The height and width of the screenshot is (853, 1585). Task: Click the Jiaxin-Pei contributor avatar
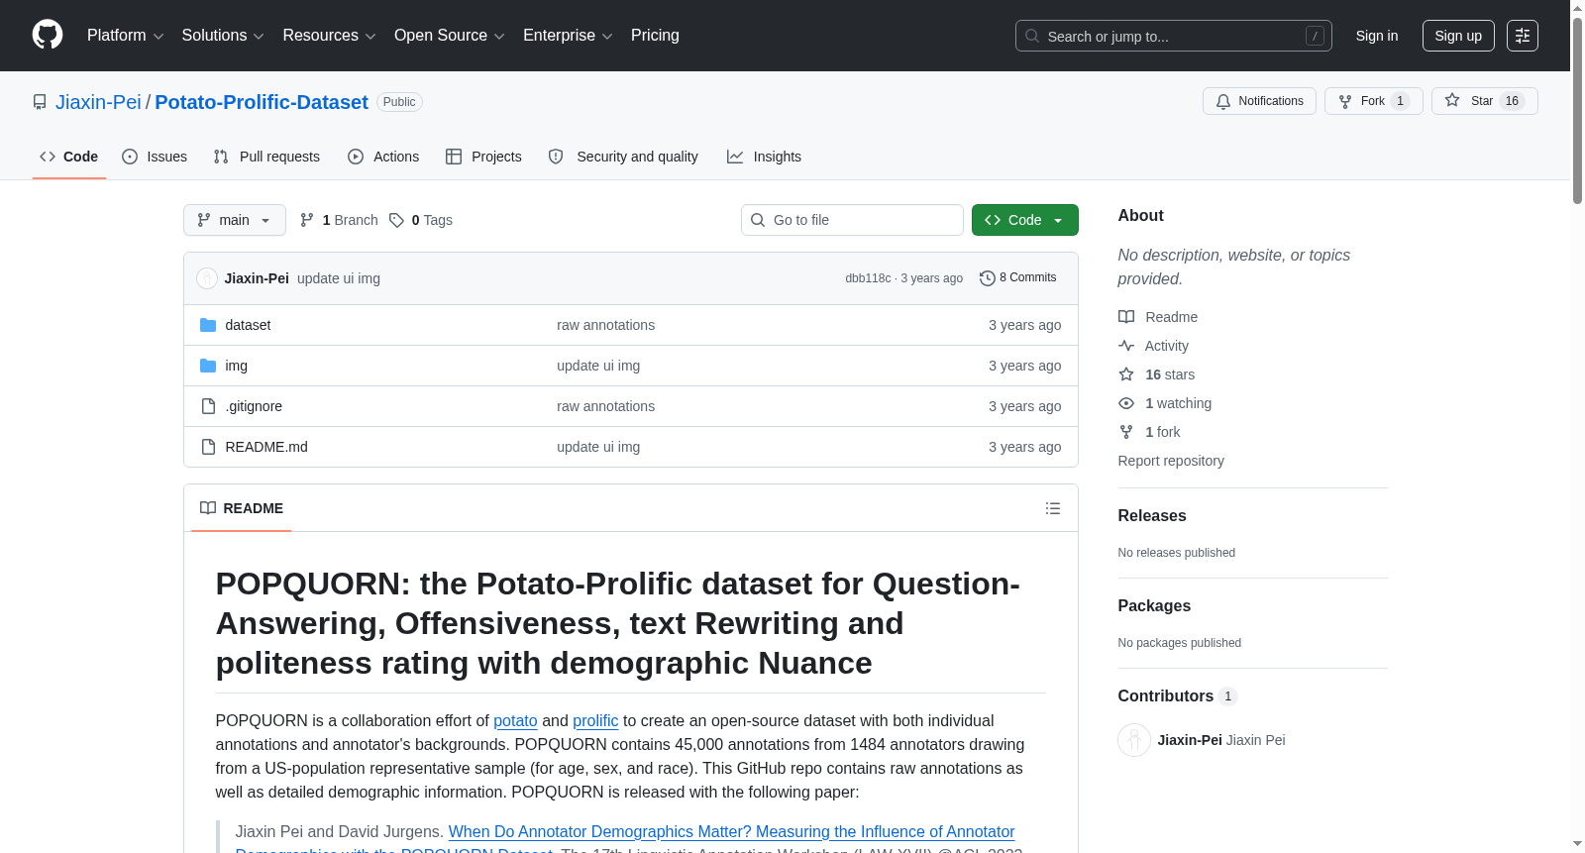tap(1134, 740)
